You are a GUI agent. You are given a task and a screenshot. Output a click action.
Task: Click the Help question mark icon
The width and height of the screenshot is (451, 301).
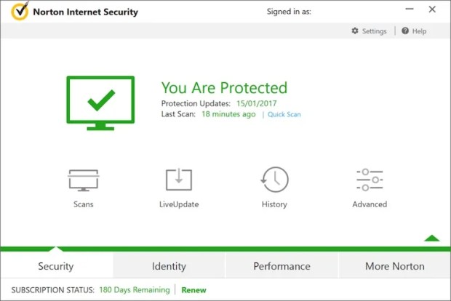(405, 31)
